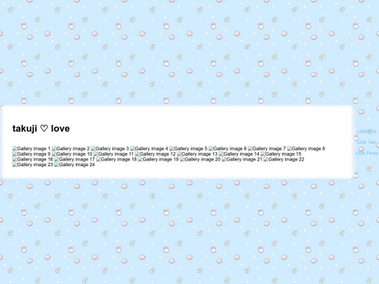
Task: Select Gallery image 12 thumbnail
Action: pyautogui.click(x=155, y=154)
